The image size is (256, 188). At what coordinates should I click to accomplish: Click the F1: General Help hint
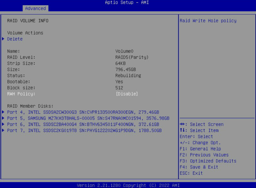[x=200, y=149]
